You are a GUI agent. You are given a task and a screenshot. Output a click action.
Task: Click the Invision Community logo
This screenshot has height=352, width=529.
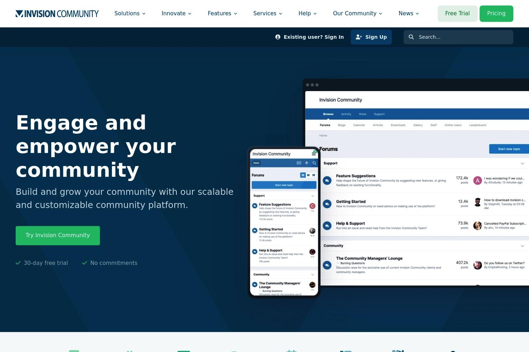57,14
